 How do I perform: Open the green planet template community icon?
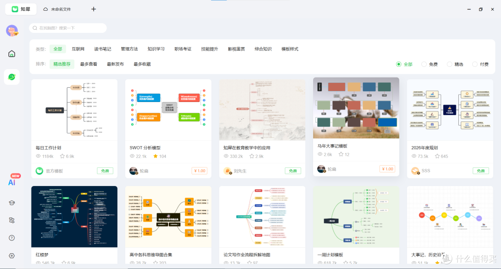pyautogui.click(x=12, y=77)
